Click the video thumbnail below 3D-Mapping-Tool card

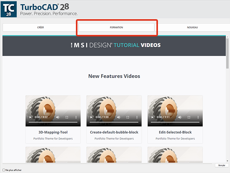click(53, 155)
